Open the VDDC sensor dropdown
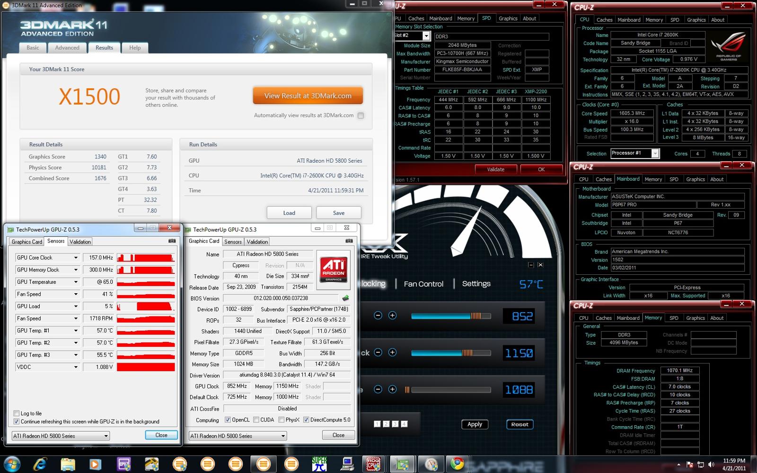The image size is (757, 473). pyautogui.click(x=75, y=367)
